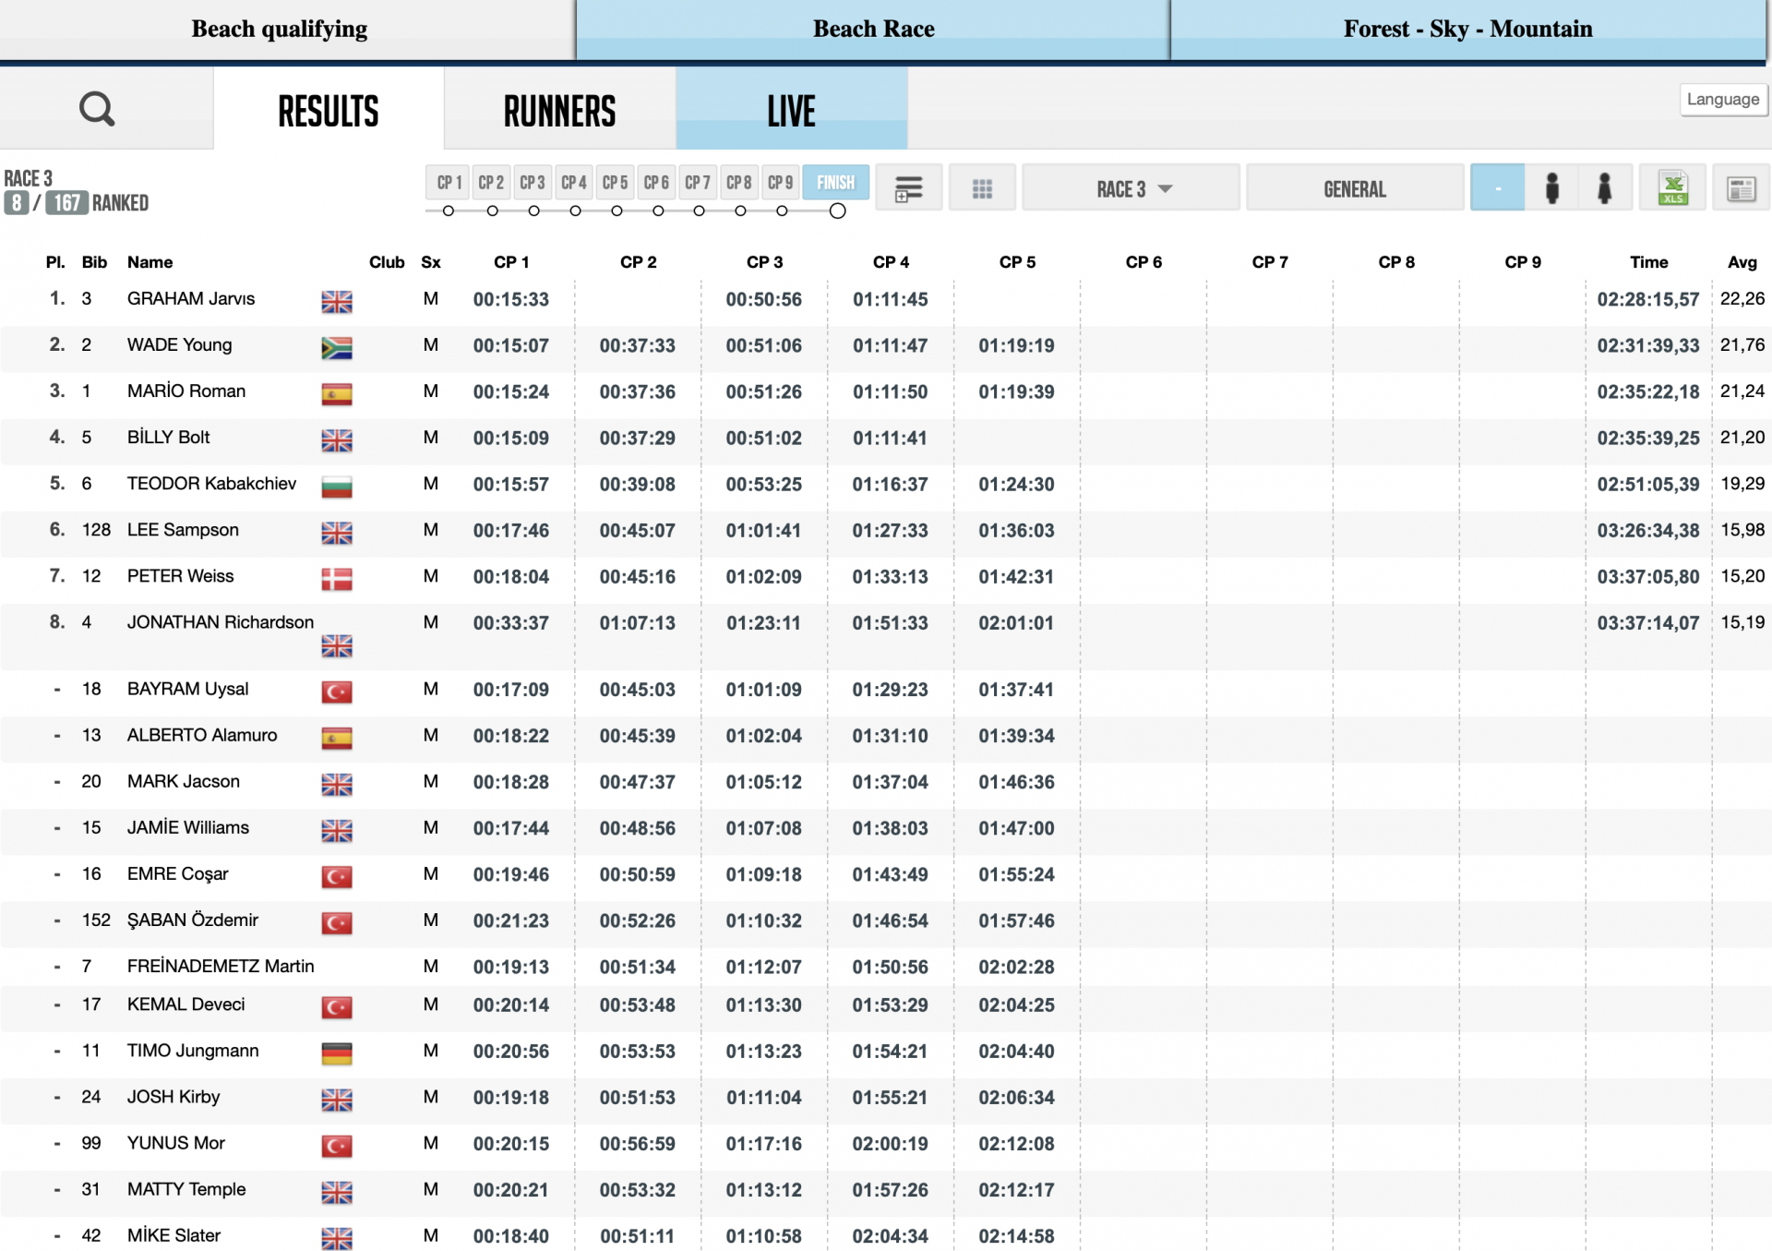This screenshot has width=1772, height=1251.
Task: Open runner MATTY Temple
Action: point(186,1189)
